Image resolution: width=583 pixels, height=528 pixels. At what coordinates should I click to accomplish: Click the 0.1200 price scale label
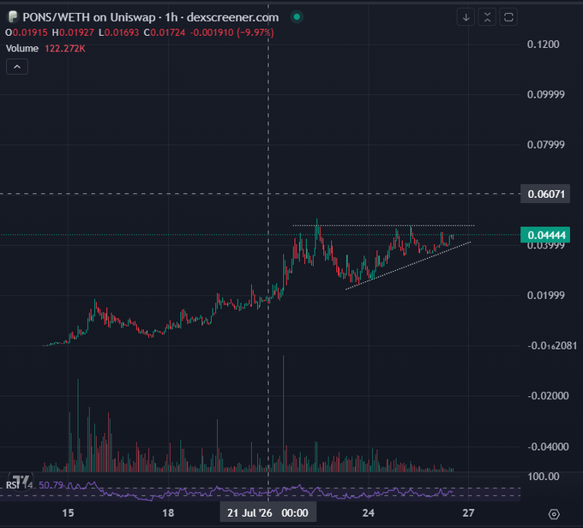pyautogui.click(x=543, y=45)
